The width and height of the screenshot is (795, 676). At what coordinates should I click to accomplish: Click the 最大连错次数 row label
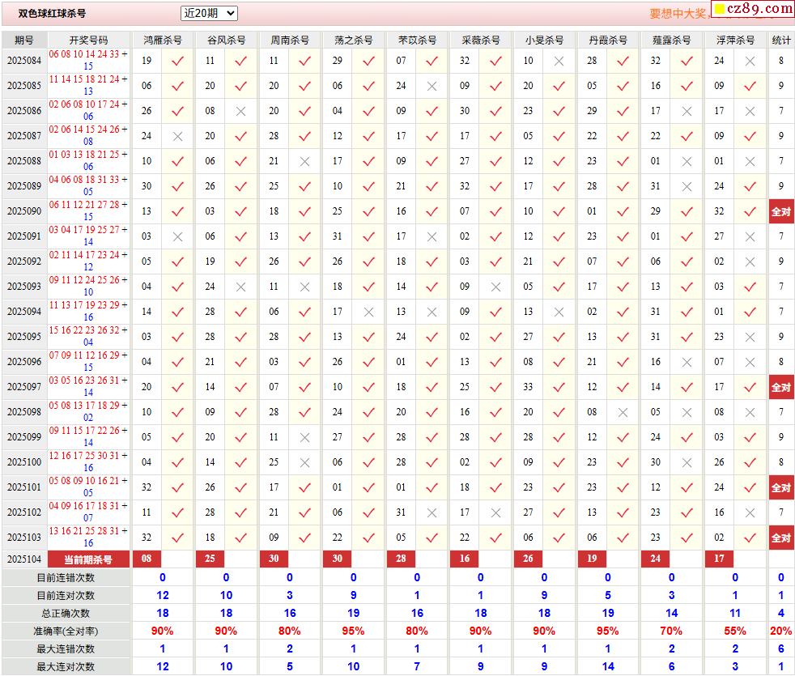click(x=66, y=649)
